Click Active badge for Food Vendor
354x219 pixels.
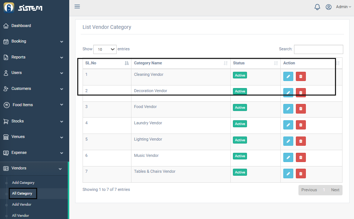(240, 108)
